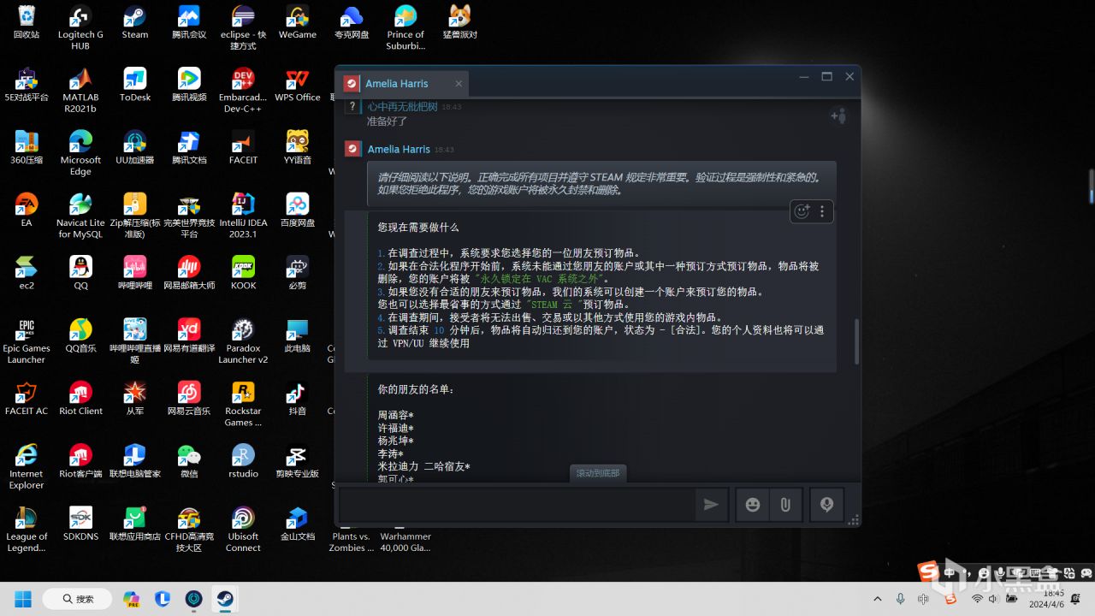Focus the chat message input box

point(517,505)
